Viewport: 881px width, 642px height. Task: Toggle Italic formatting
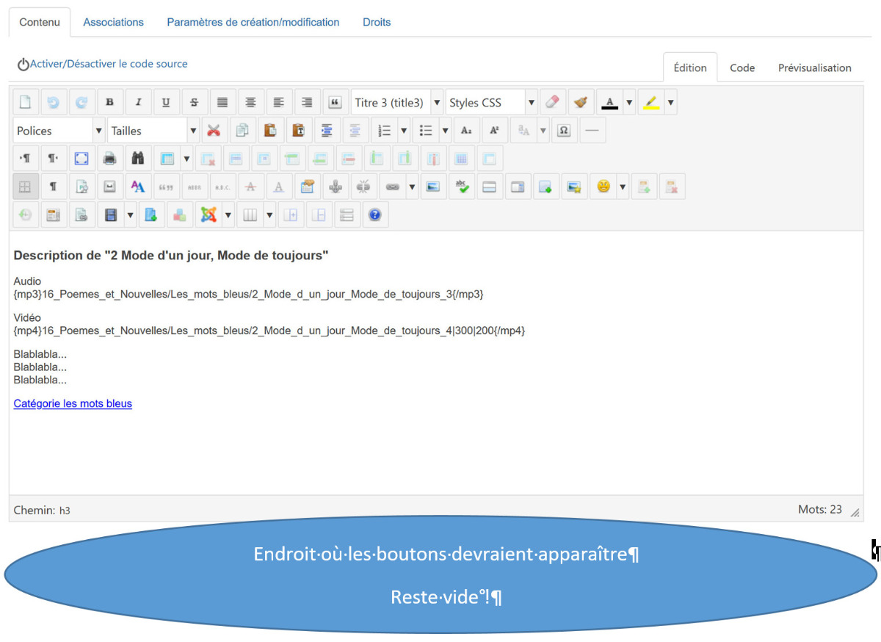click(x=138, y=102)
